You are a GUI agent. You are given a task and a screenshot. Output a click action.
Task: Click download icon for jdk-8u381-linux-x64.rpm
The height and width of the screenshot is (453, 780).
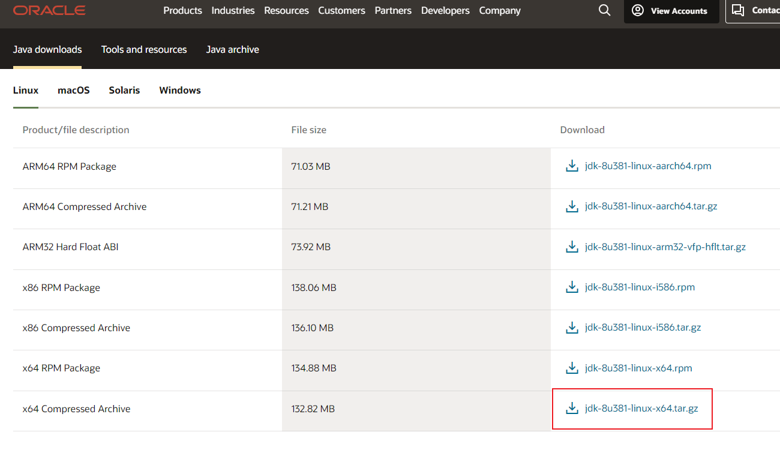572,368
